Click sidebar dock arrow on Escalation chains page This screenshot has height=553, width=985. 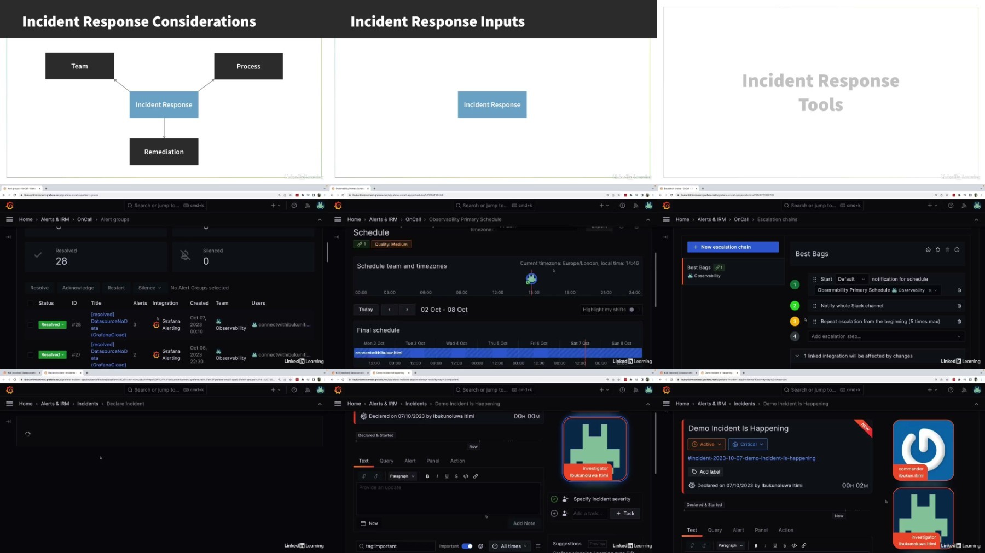tap(665, 237)
